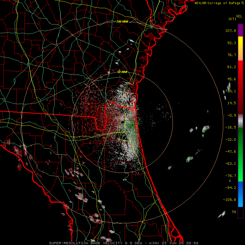Click the -63.1 velocity scale value

pos(231,164)
